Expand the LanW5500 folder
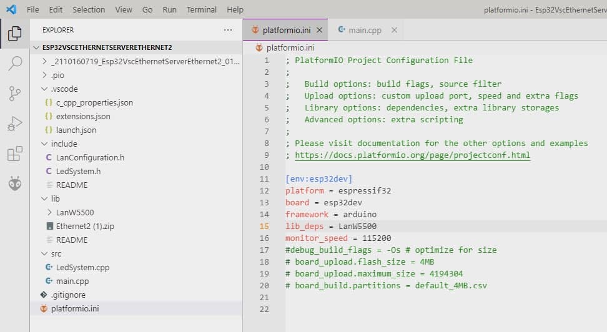Image resolution: width=607 pixels, height=332 pixels. pos(49,212)
